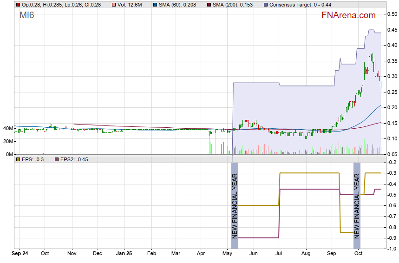Click the red OHLC price legend swatch
Viewport: 399px width, 263px height.
point(18,5)
